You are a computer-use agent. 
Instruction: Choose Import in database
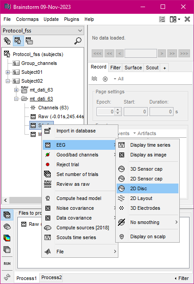(x=80, y=131)
